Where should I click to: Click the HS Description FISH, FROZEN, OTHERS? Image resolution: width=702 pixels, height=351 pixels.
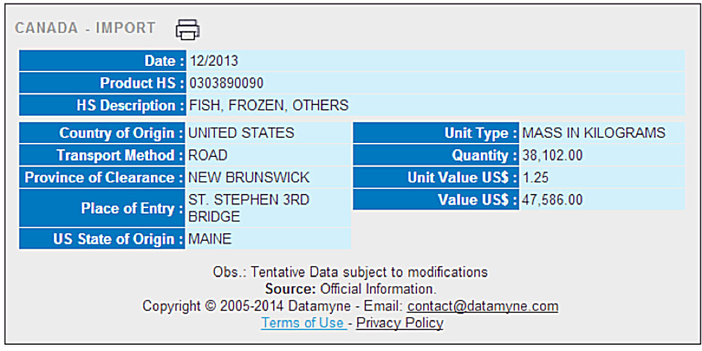269,105
